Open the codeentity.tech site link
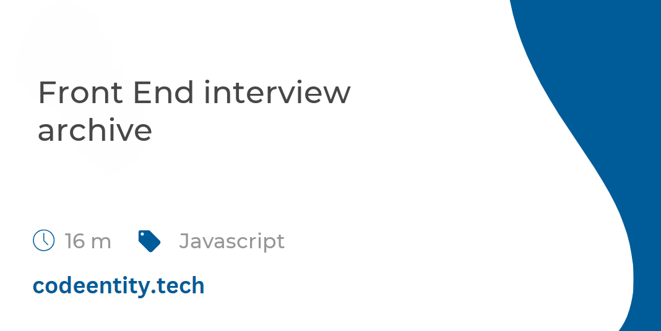Screen dimensions: 661x331 (118, 285)
